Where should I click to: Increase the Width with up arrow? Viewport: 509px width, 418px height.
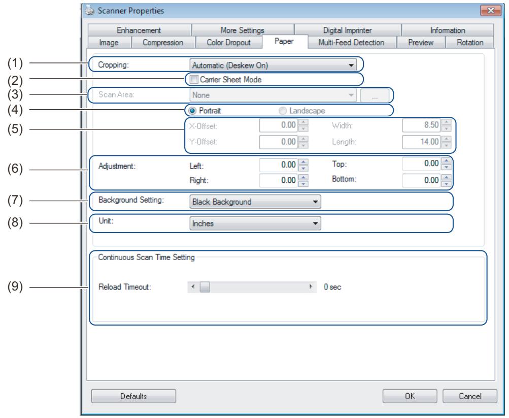447,122
